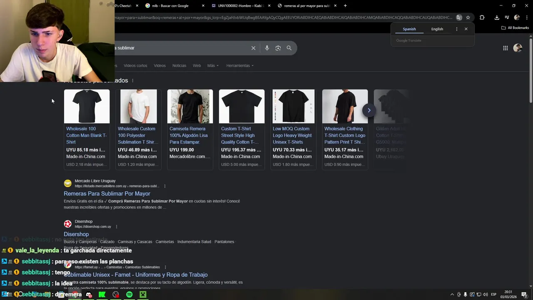Click the Calzado sitelink under Disershop
The width and height of the screenshot is (533, 300).
(107, 242)
